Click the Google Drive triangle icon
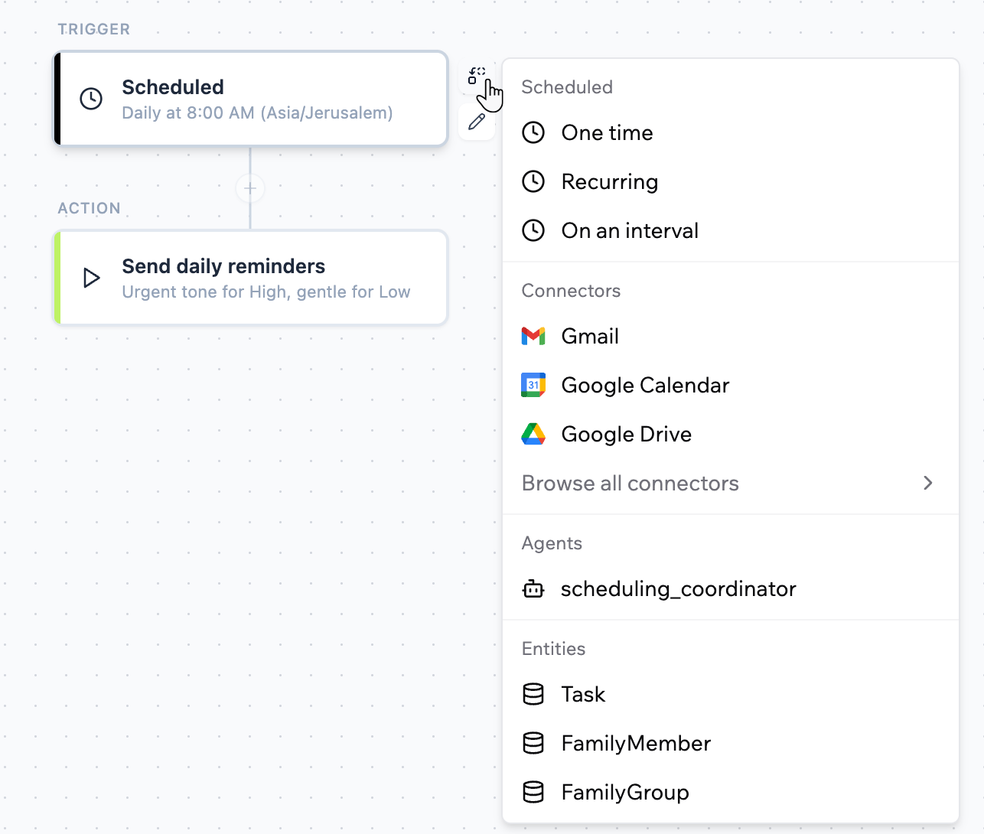 [533, 434]
